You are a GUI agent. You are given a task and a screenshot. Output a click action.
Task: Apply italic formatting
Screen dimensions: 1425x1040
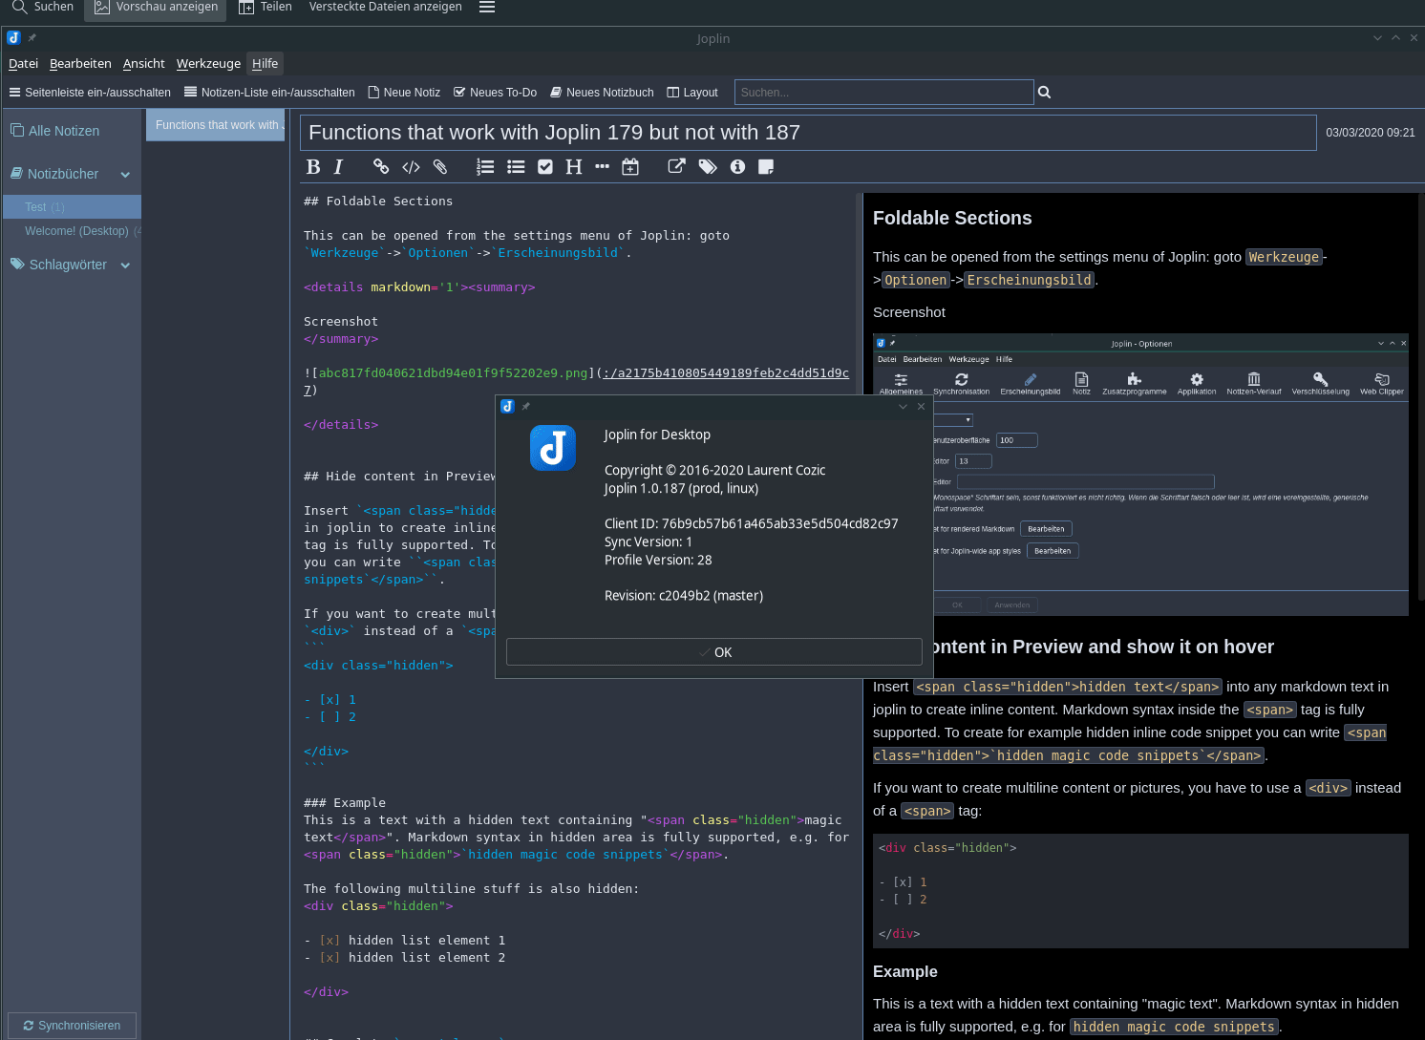click(338, 166)
